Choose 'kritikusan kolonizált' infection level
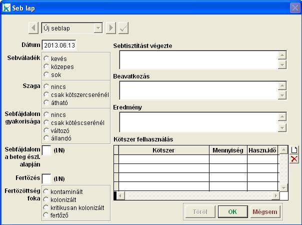Image resolution: width=302 pixels, height=225 pixels. click(46, 207)
